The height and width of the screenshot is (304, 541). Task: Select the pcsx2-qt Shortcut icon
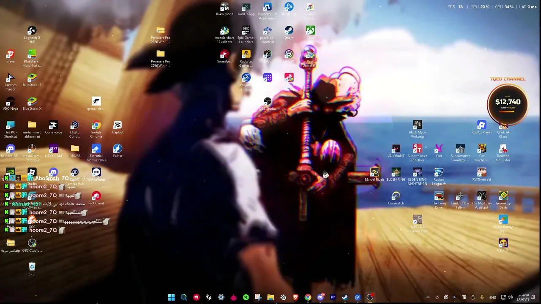pos(267,35)
